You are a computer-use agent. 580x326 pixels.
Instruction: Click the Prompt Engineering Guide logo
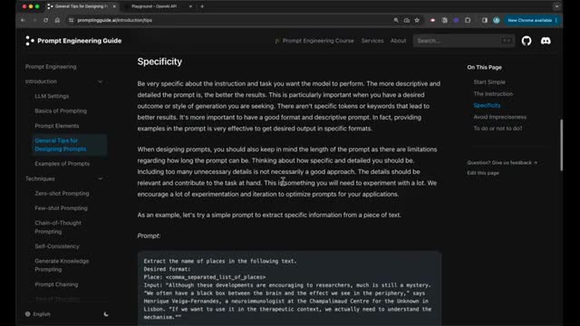tap(73, 41)
